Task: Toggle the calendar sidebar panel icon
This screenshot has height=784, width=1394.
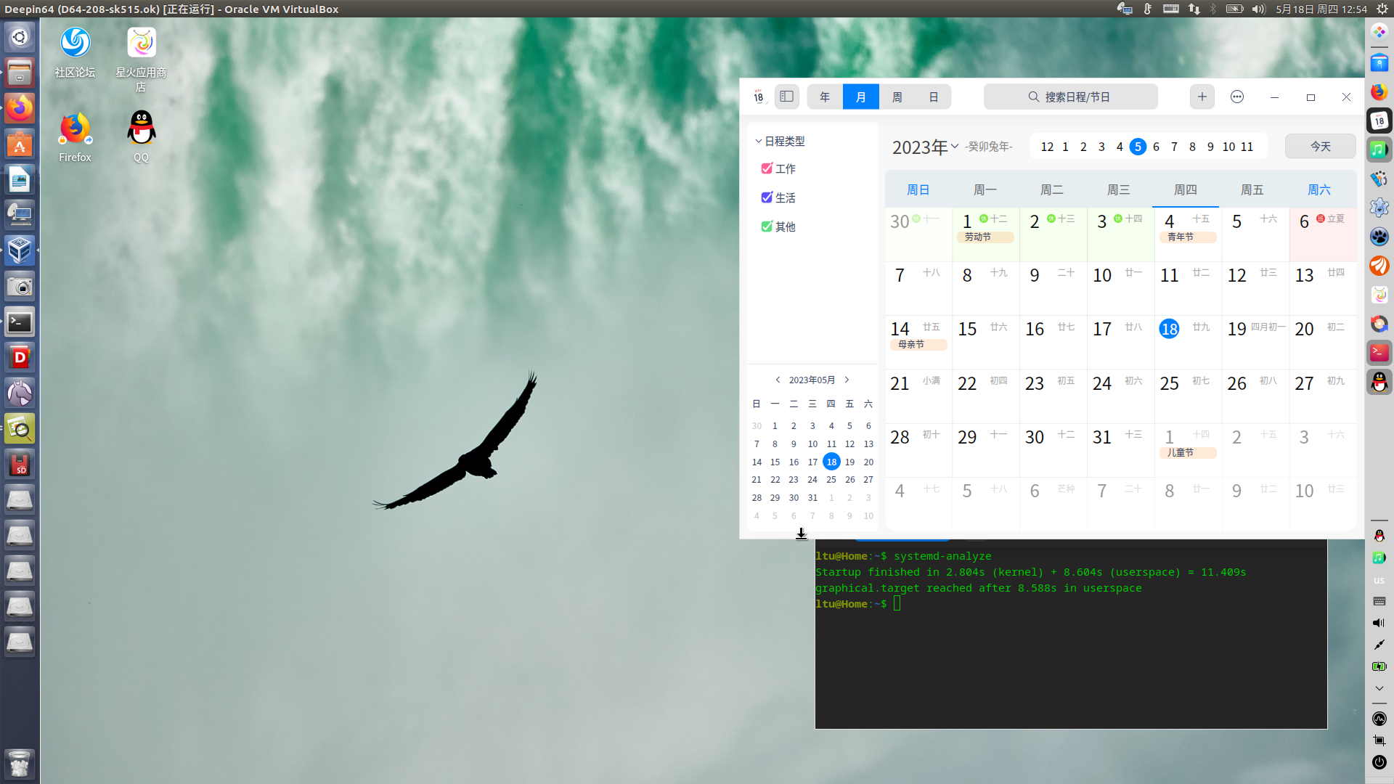Action: (786, 97)
